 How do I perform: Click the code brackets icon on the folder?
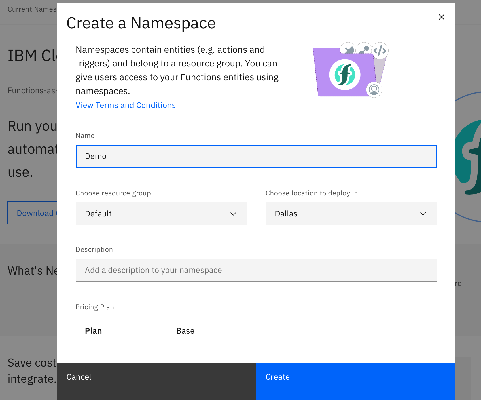[380, 51]
